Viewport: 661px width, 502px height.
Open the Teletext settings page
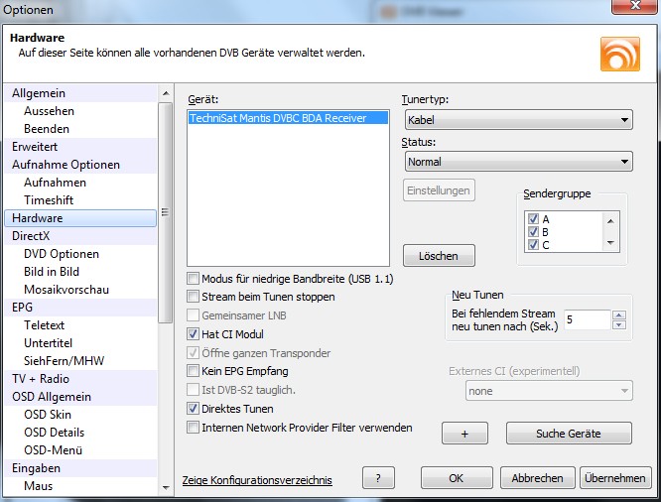tap(46, 324)
